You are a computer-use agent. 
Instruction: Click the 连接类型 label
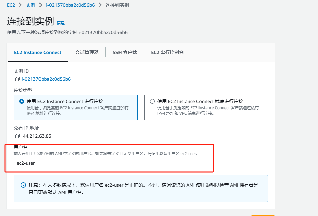[23, 90]
